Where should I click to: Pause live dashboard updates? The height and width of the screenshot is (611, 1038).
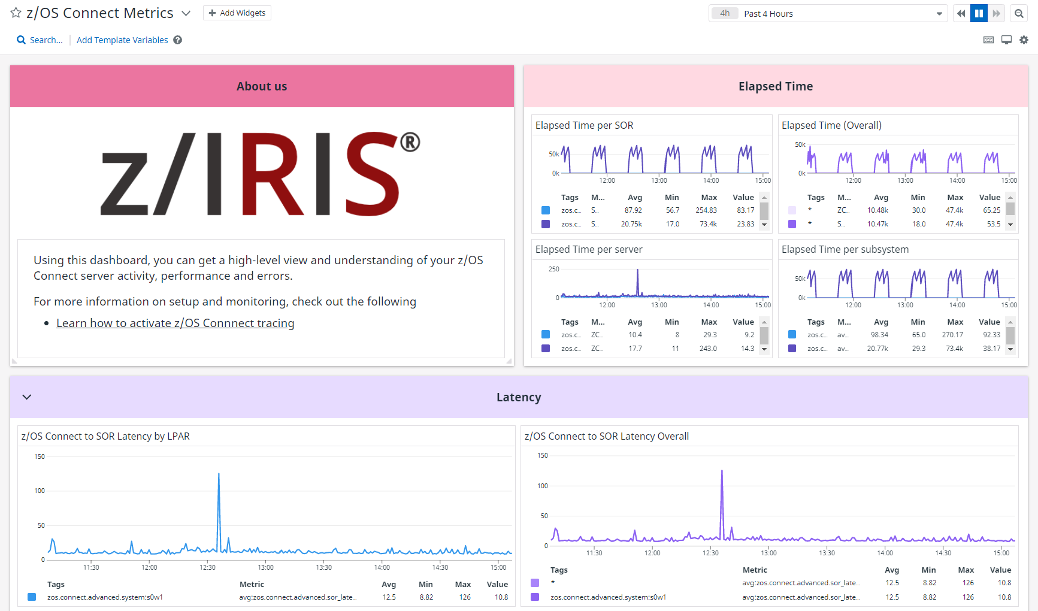tap(979, 13)
